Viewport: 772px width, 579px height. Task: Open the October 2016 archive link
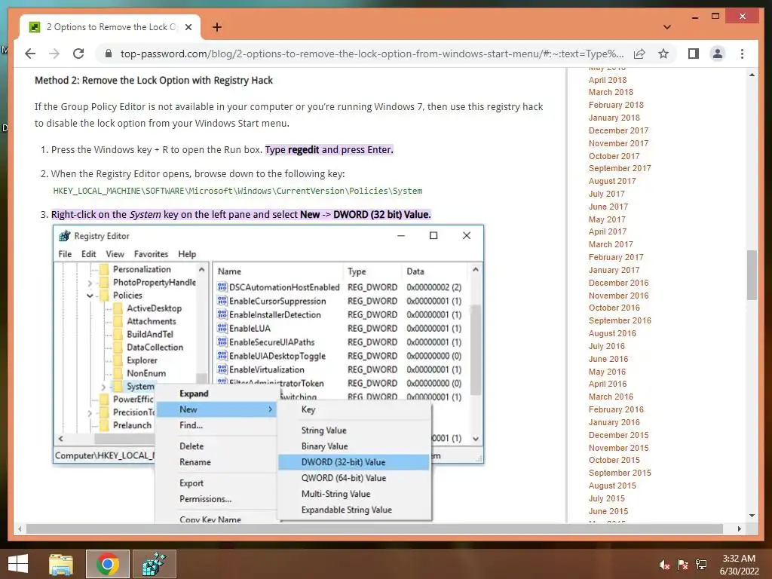coord(614,308)
